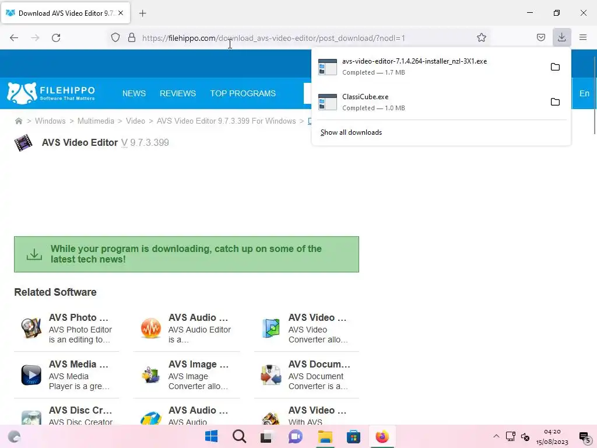Toggle the Firefox downloads toolbar button
597x448 pixels.
[561, 37]
